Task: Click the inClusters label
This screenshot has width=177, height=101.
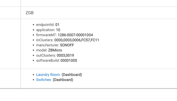Action: pyautogui.click(x=45, y=40)
